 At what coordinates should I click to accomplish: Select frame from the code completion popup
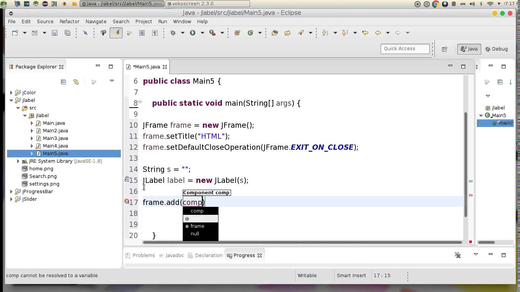point(197,226)
